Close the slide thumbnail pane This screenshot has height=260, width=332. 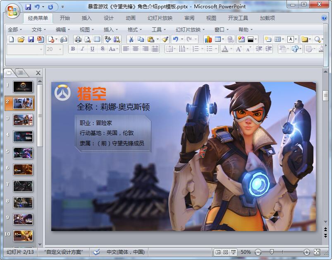38,73
